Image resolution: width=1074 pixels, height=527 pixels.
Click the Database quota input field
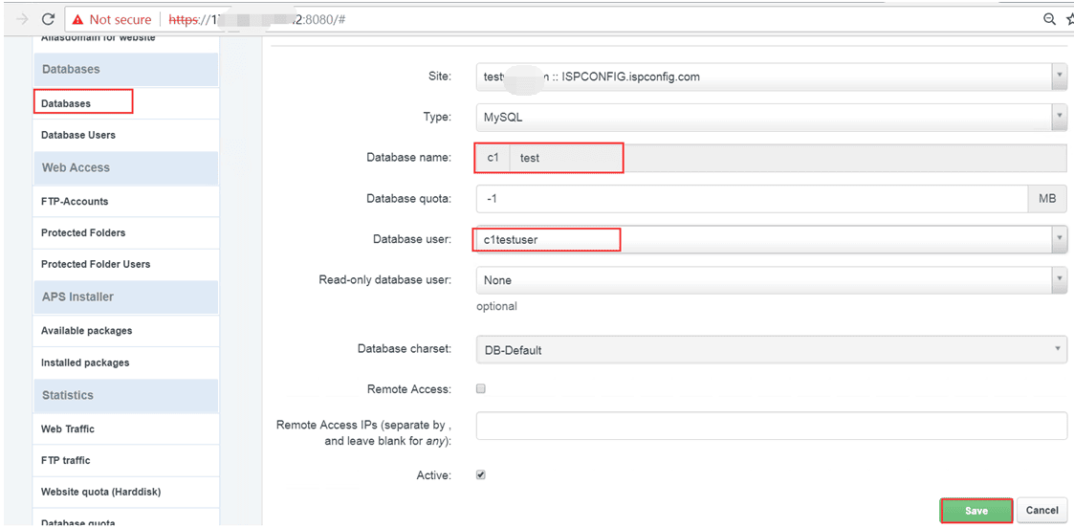coord(752,199)
